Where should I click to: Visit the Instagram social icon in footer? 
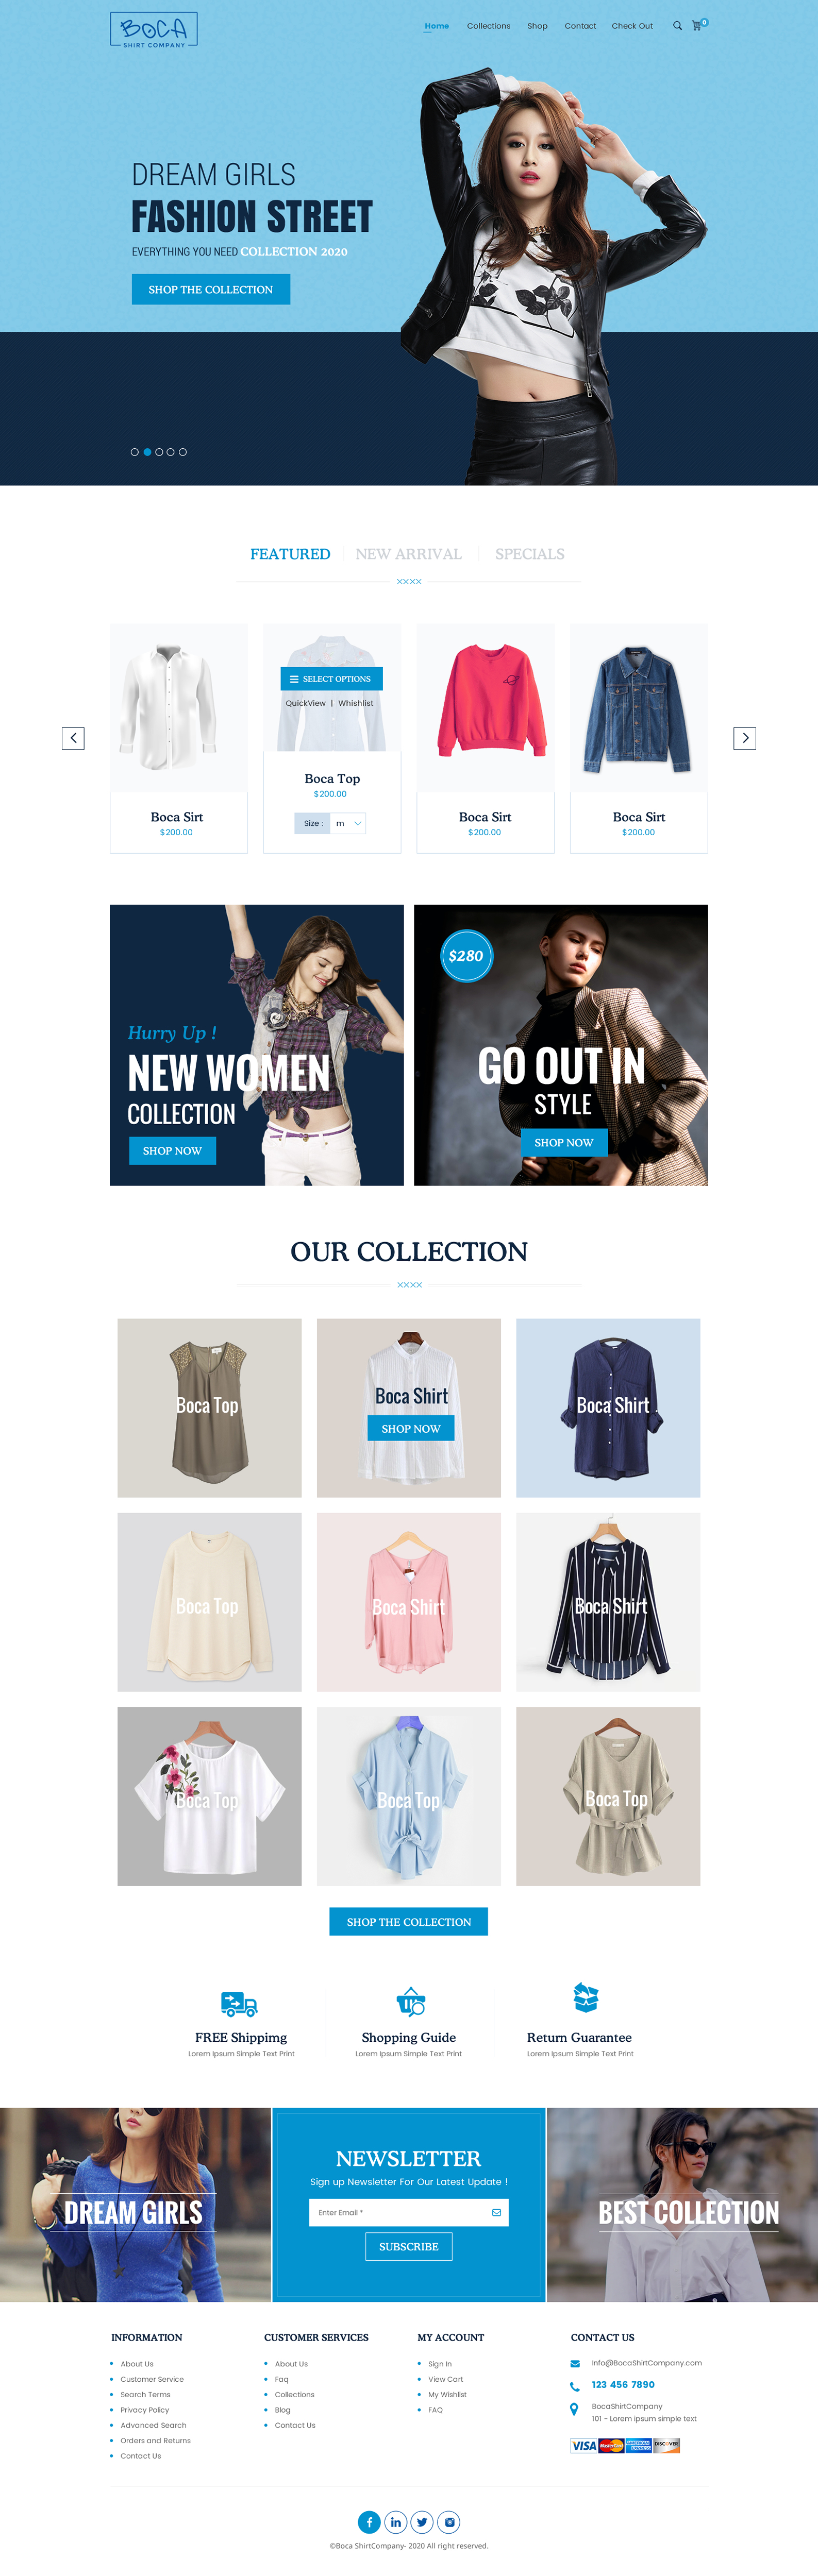point(449,2521)
